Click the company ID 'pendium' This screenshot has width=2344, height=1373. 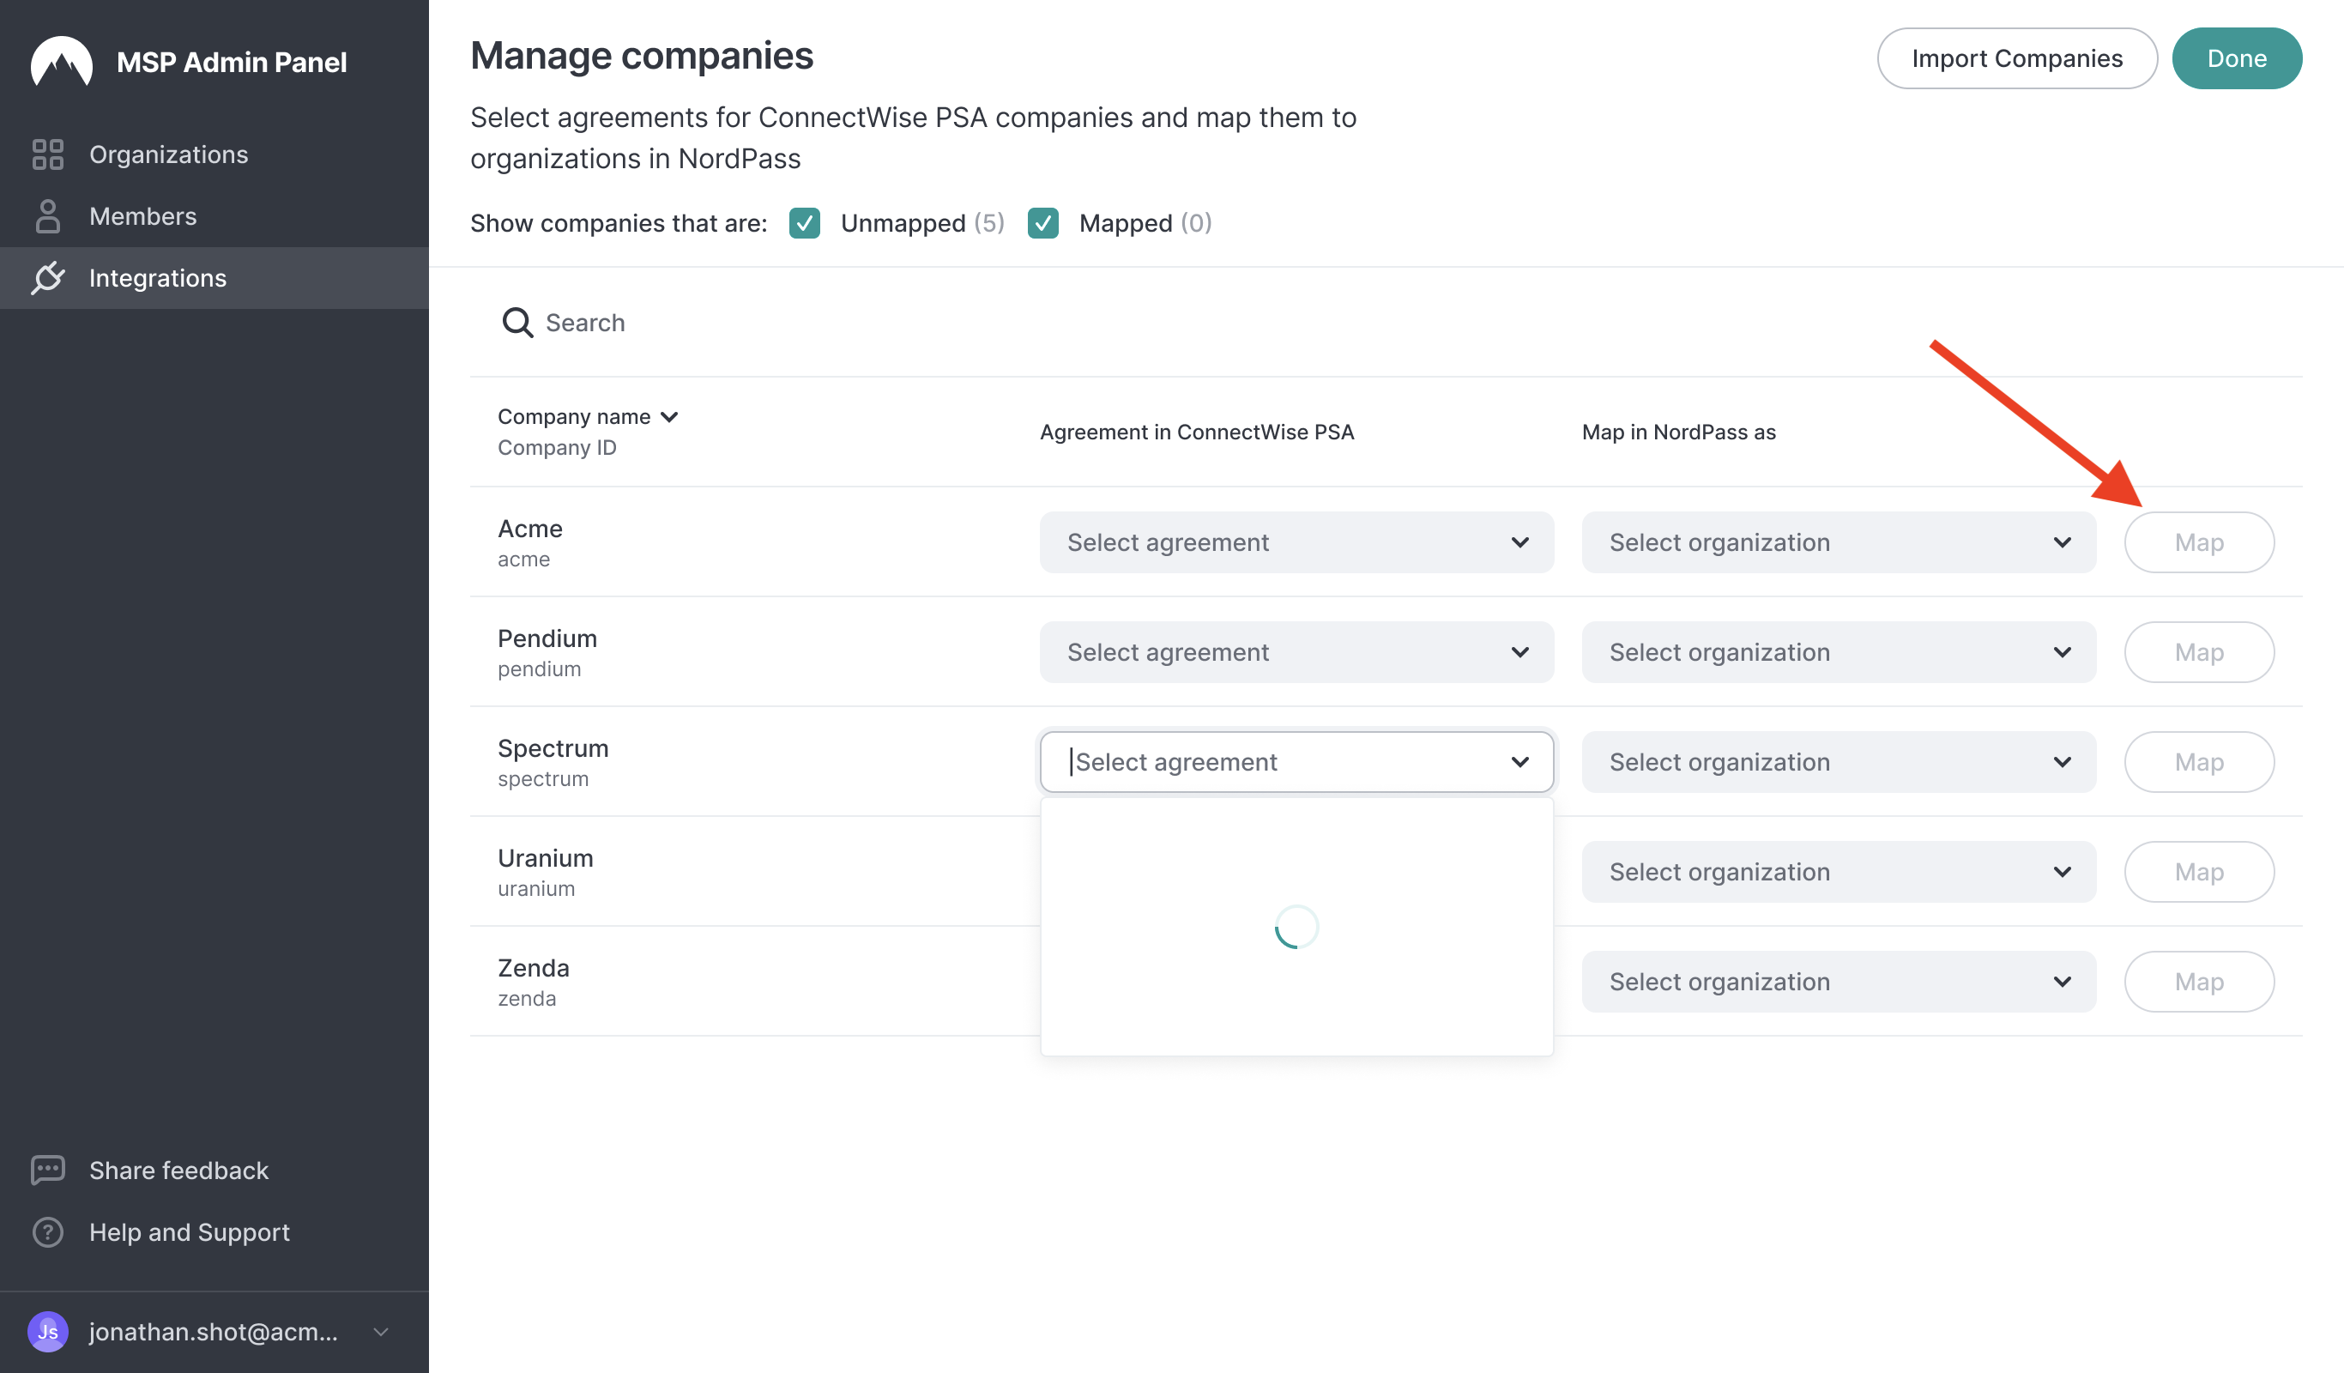click(540, 668)
